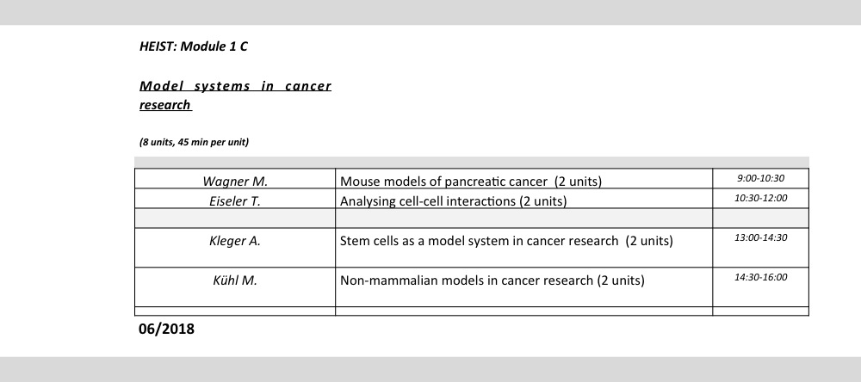Click the empty shaded cell below Eiseler T.
This screenshot has width=861, height=382.
[235, 219]
